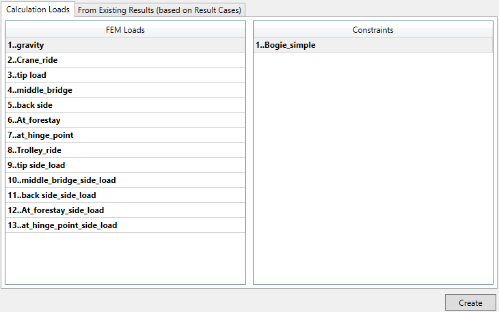Viewport: 499px width, 312px height.
Task: Switch to the Calculation Loads tab
Action: (38, 10)
